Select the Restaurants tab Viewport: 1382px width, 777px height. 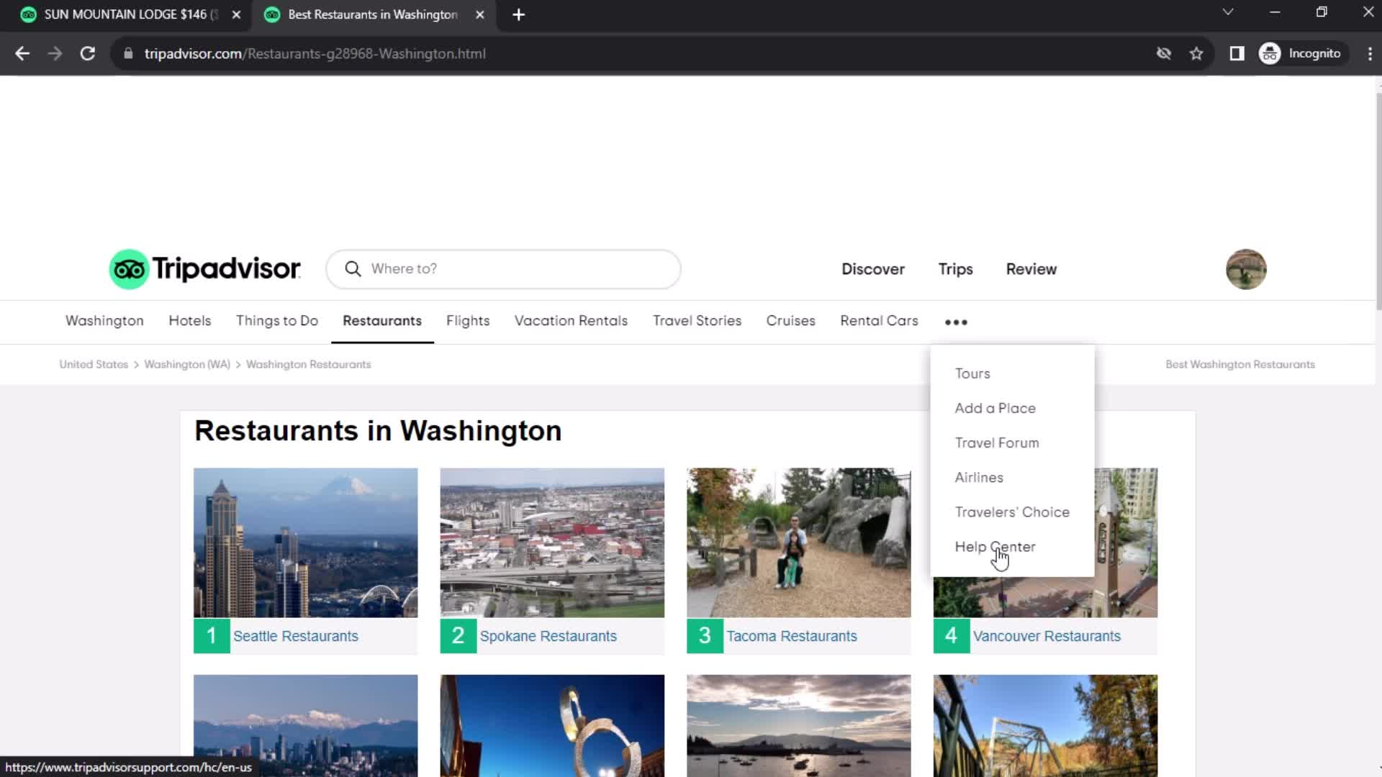point(381,321)
